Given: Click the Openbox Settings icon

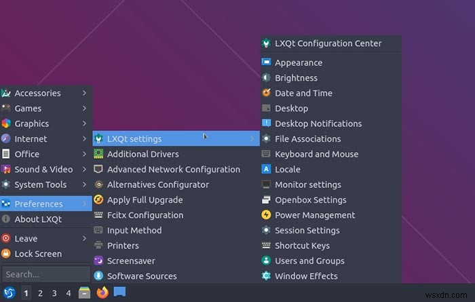Looking at the screenshot, I should coord(266,200).
